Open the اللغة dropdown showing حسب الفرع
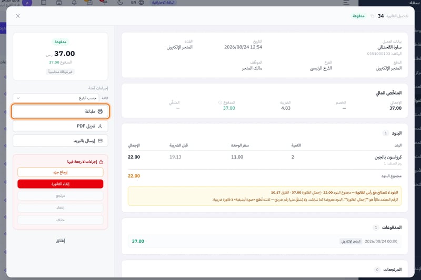Screen dimensions: 421x280 (56, 98)
